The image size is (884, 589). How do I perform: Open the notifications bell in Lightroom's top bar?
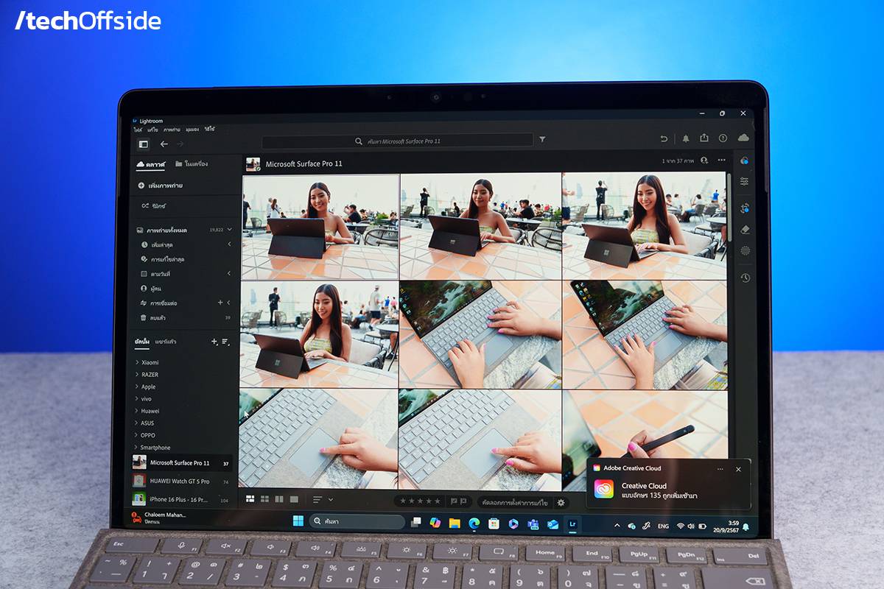point(686,138)
